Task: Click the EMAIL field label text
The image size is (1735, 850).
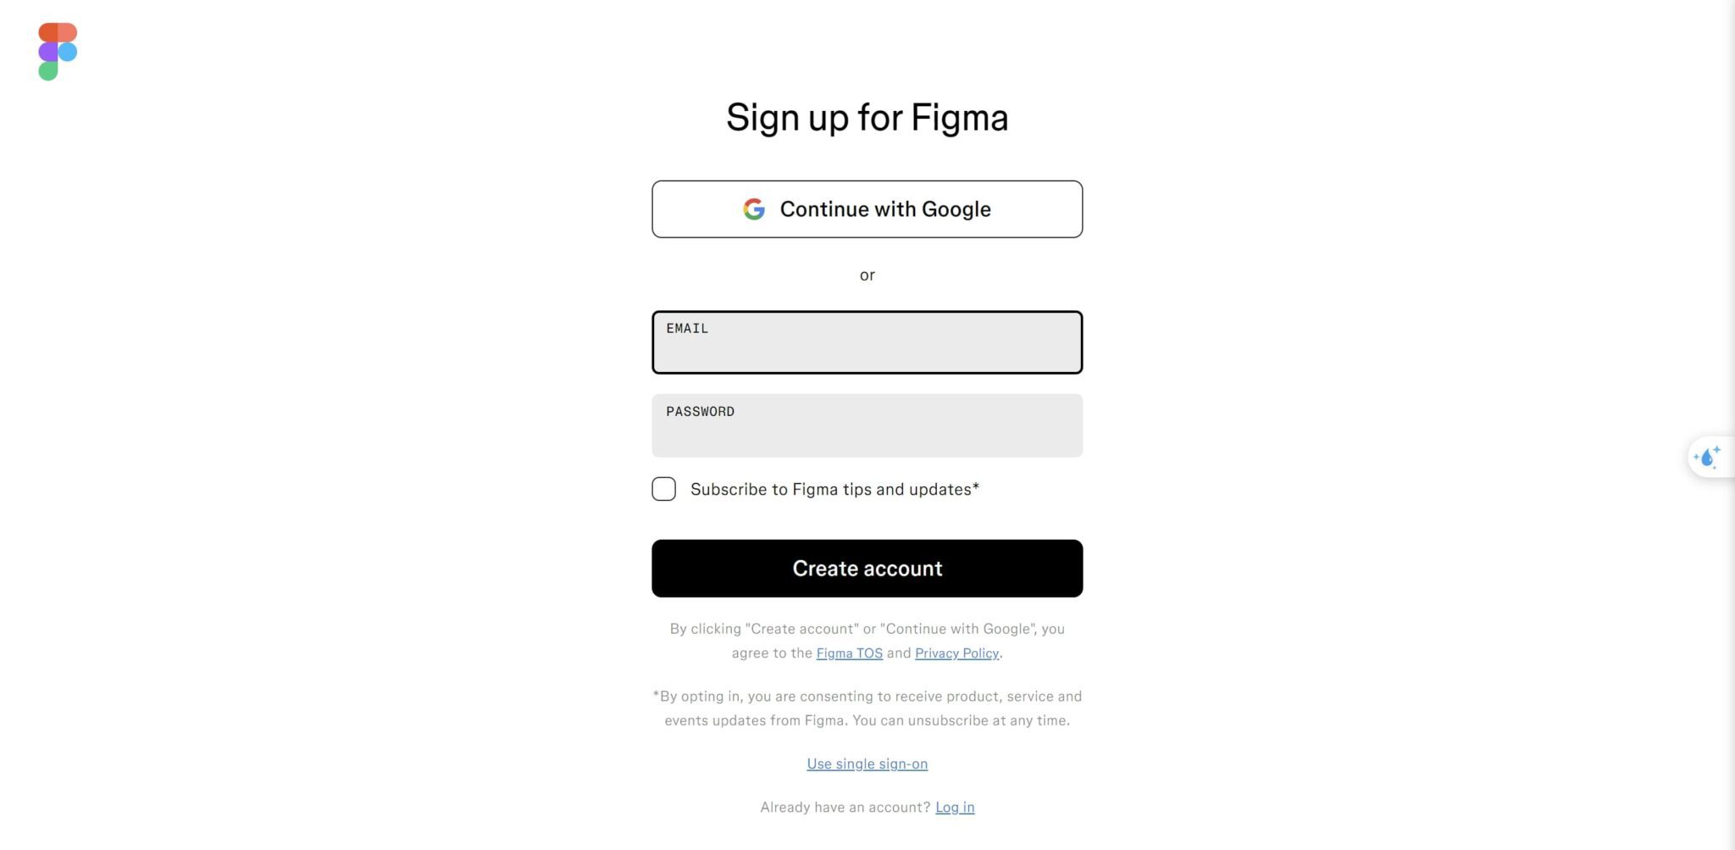Action: [x=686, y=329]
